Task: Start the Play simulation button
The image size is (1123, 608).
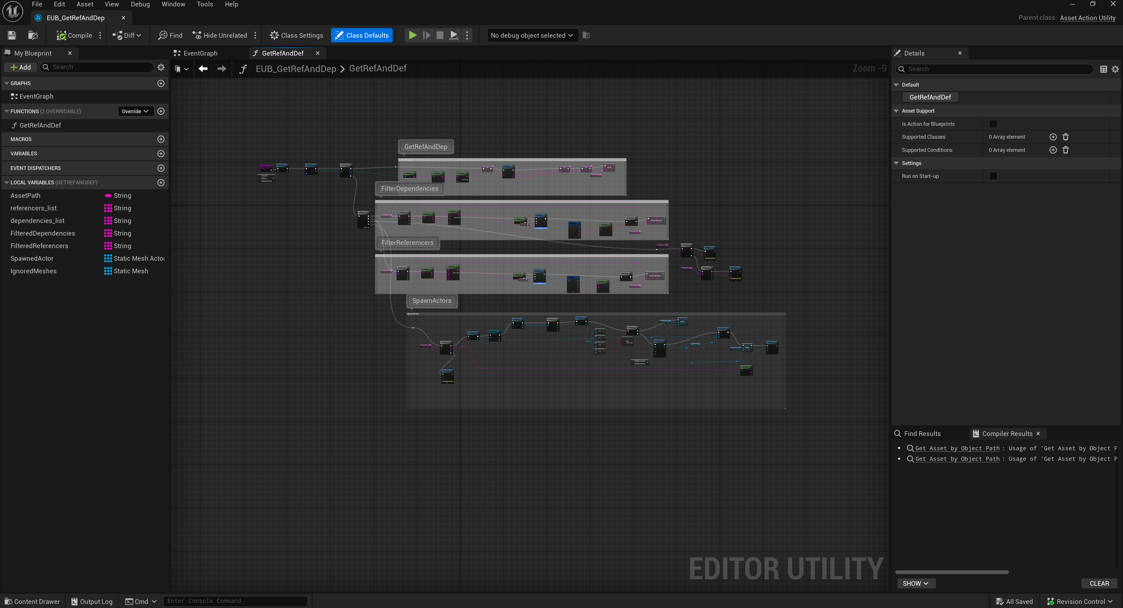Action: tap(412, 35)
